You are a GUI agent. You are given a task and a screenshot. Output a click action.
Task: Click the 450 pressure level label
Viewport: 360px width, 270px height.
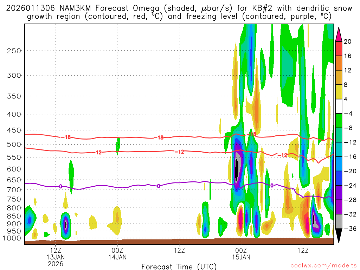14,130
